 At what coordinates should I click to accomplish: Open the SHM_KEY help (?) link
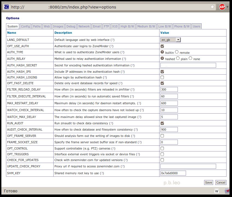(x=102, y=173)
